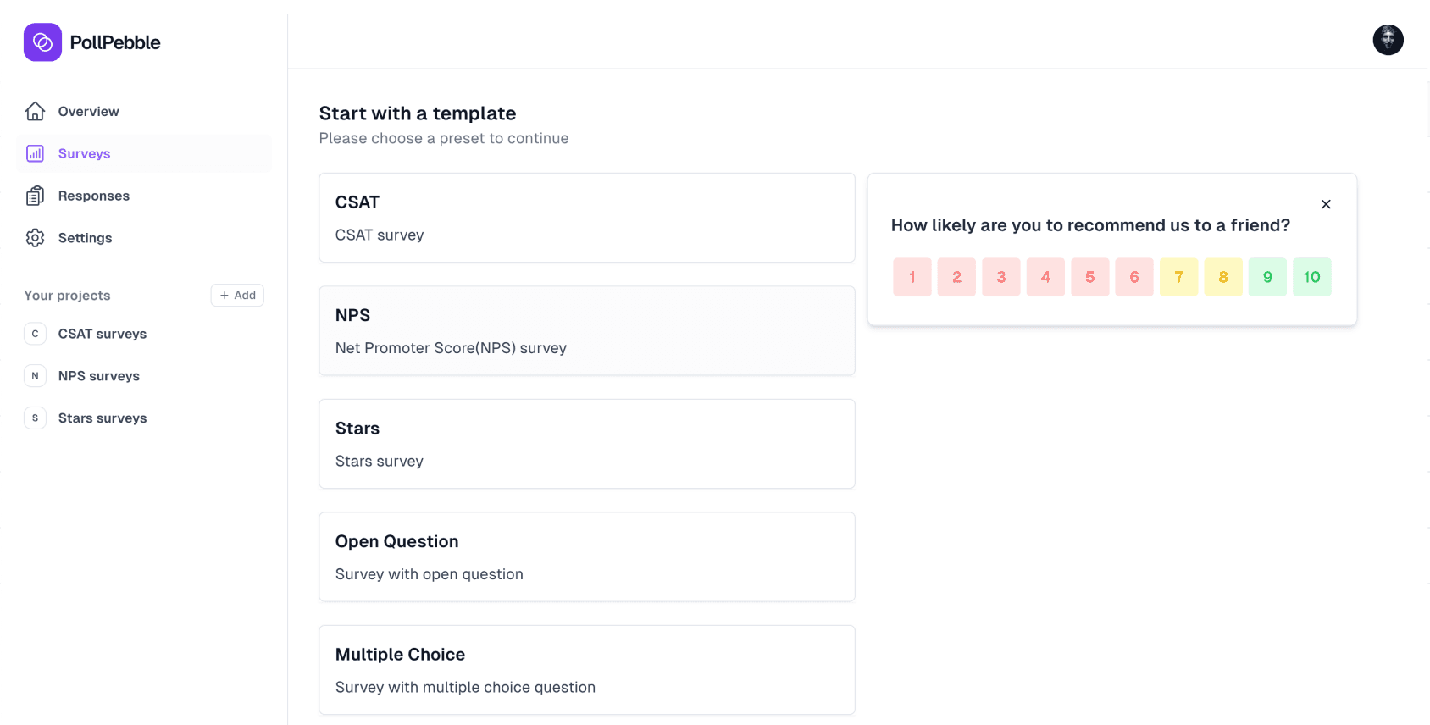Click the Overview home icon
This screenshot has width=1430, height=725.
[35, 111]
